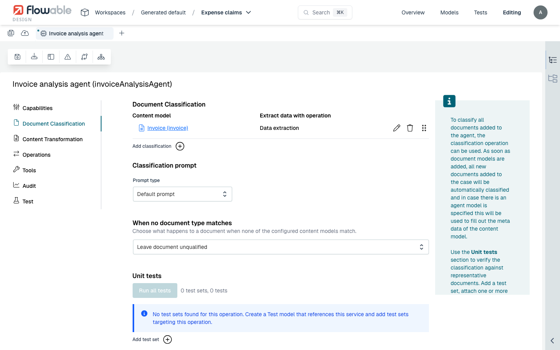This screenshot has height=350, width=560.
Task: Click the Unit tests heading
Action: pos(147,276)
